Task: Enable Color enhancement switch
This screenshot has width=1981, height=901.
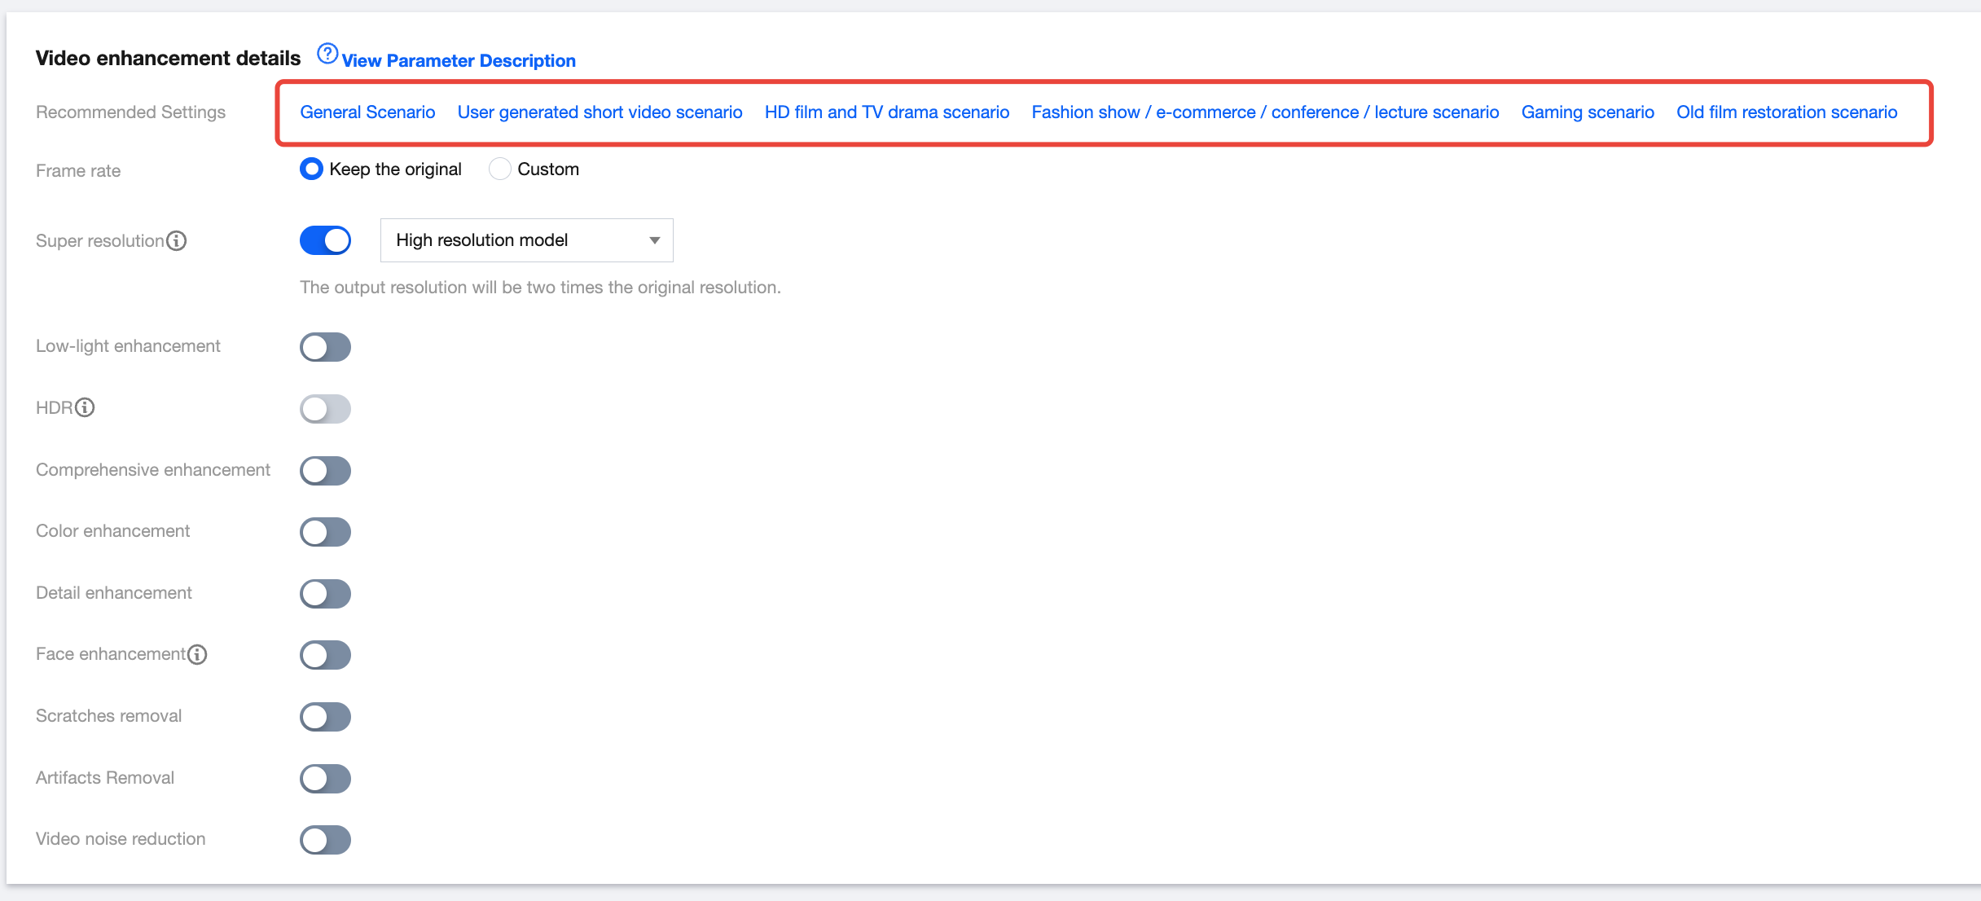Action: 325,532
